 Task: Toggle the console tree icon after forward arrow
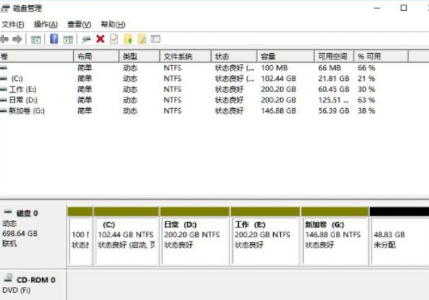(36, 39)
